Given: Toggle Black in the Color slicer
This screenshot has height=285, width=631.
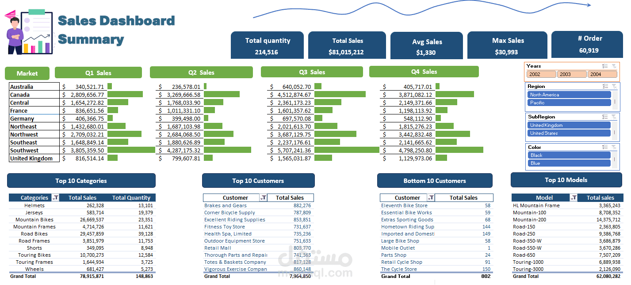Looking at the screenshot, I should click(568, 156).
